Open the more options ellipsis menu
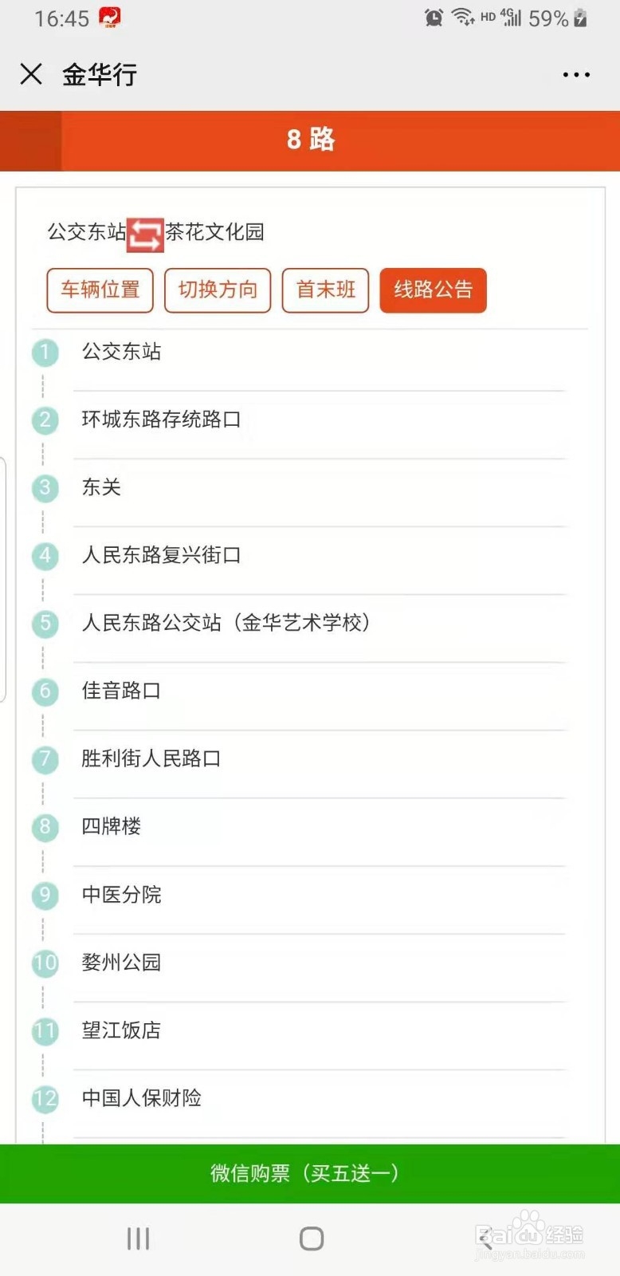Viewport: 620px width, 1276px height. [x=575, y=74]
